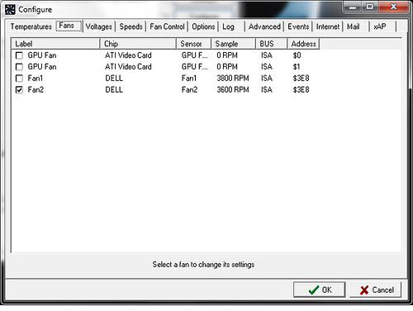Sort by the Label column header
Screen dimensions: 413x311
click(x=55, y=44)
